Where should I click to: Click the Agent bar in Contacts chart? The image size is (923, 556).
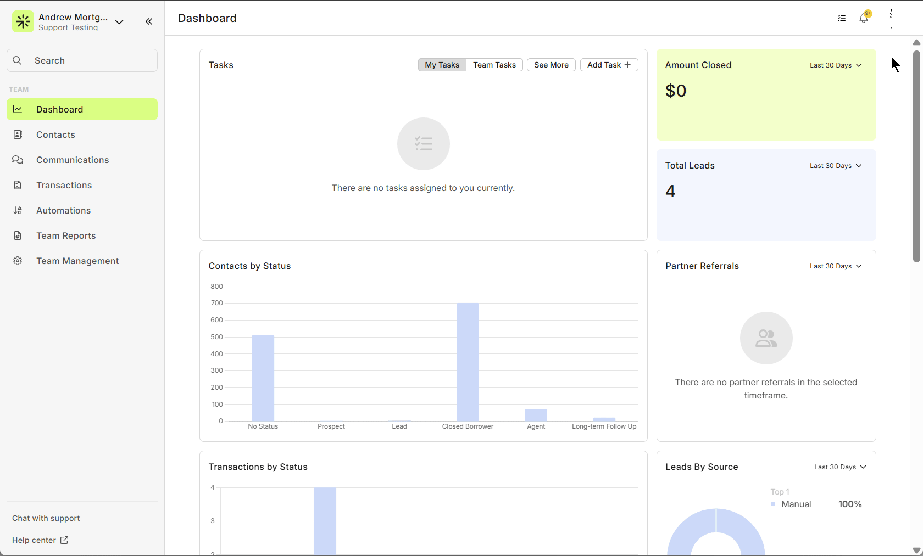(536, 415)
